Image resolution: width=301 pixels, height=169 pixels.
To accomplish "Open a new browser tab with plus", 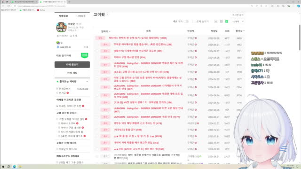I will 69,2.
